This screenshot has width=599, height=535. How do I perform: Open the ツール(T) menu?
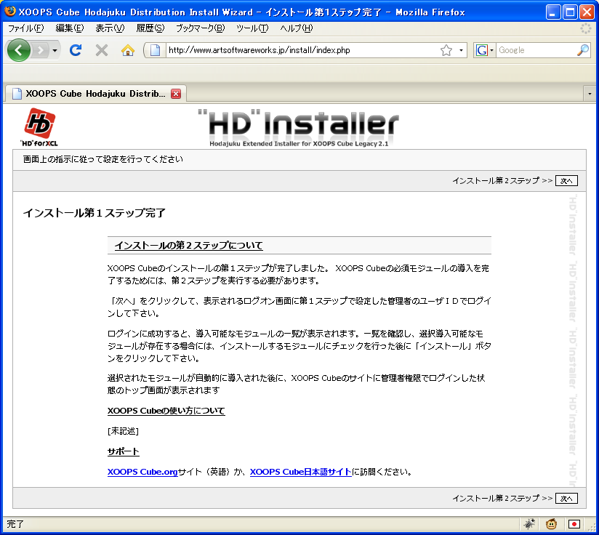[x=252, y=28]
